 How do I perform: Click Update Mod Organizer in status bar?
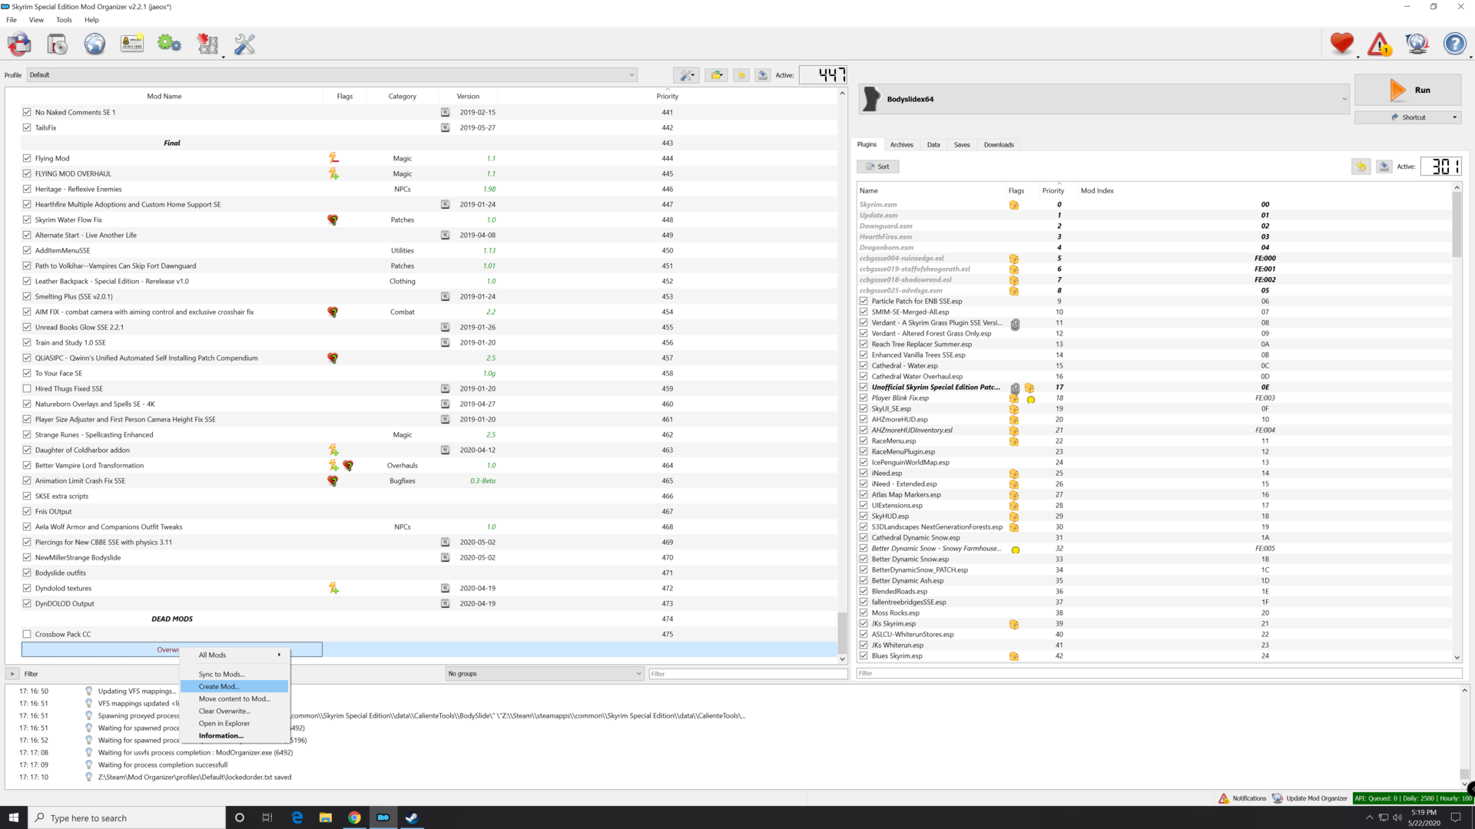[x=1309, y=798]
